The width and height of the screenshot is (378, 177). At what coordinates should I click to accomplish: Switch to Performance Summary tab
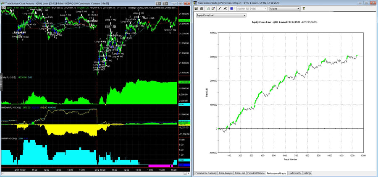coord(206,173)
